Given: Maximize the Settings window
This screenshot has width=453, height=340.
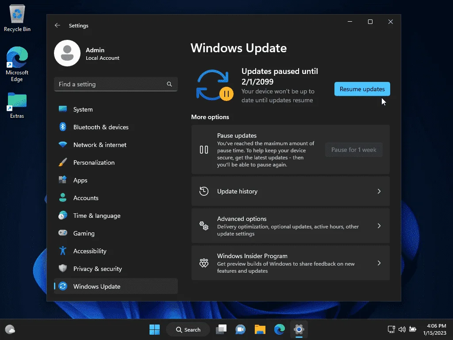Looking at the screenshot, I should pyautogui.click(x=370, y=22).
